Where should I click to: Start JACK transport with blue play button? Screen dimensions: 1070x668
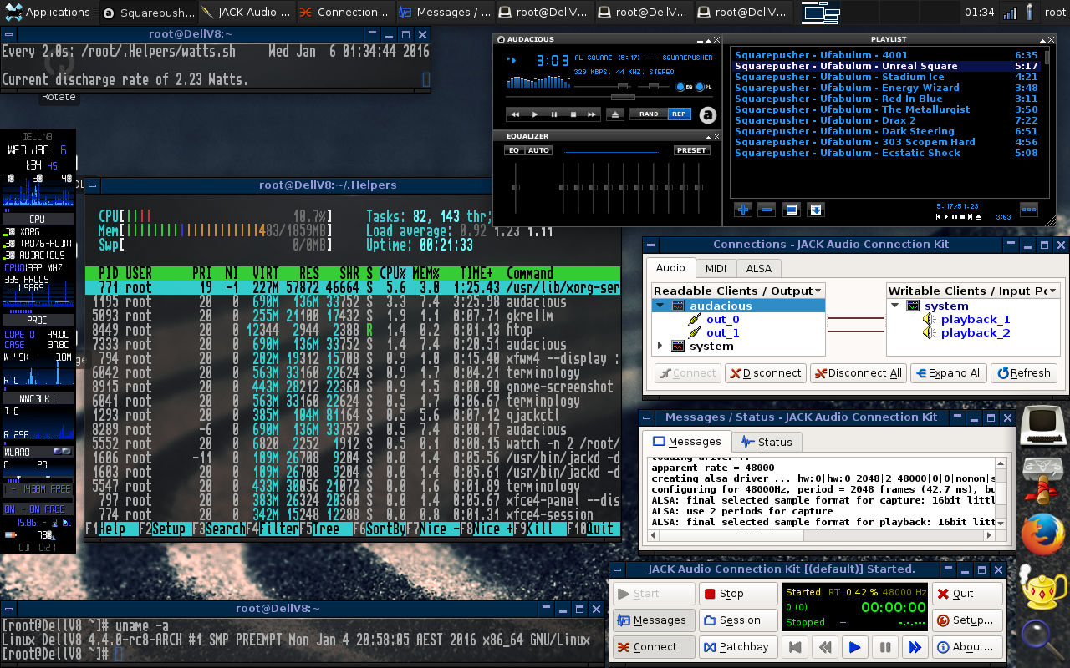pyautogui.click(x=854, y=647)
